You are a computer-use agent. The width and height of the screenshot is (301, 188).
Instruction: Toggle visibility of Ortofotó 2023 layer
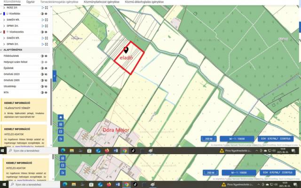point(46,74)
